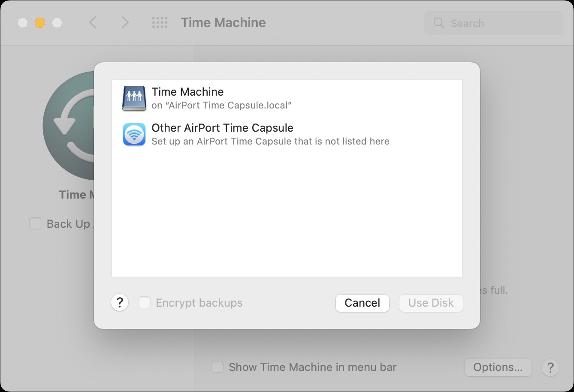
Task: Click the help question mark inside the dialog
Action: point(120,302)
